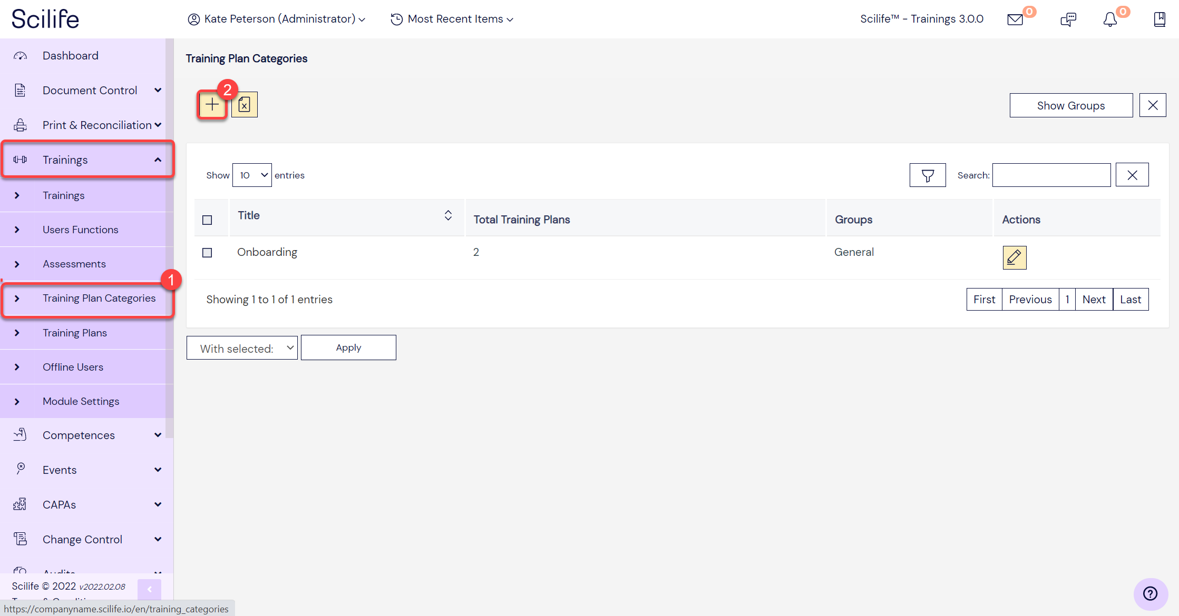Viewport: 1179px width, 616px height.
Task: Click the Show Groups button
Action: click(1070, 105)
